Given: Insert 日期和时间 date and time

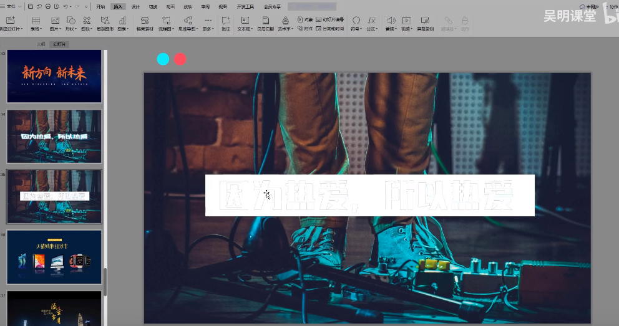Looking at the screenshot, I should click(x=329, y=29).
